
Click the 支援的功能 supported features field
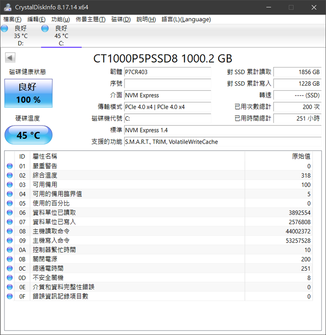click(x=223, y=142)
